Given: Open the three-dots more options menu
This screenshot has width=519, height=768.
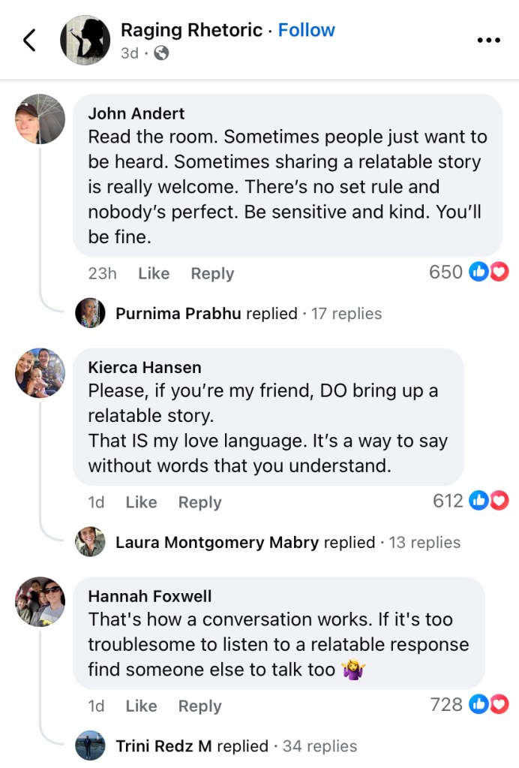Looking at the screenshot, I should tap(488, 41).
